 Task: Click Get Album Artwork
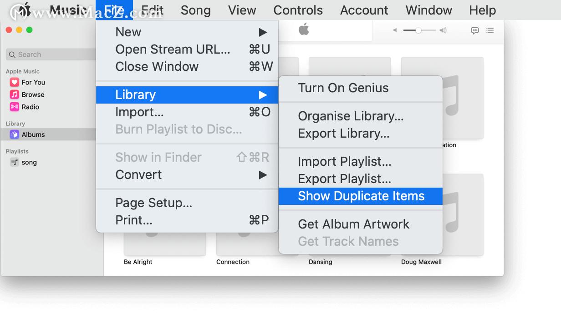pyautogui.click(x=353, y=224)
